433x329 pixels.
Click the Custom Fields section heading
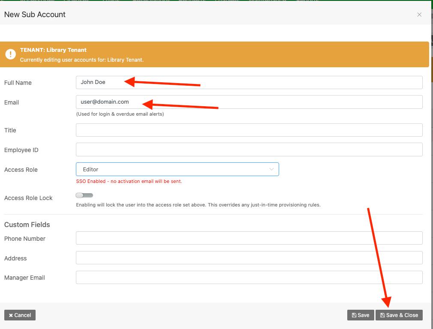point(27,225)
